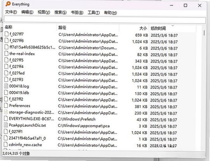
Task: Click the vertical scrollbar thumb
Action: (x=204, y=33)
